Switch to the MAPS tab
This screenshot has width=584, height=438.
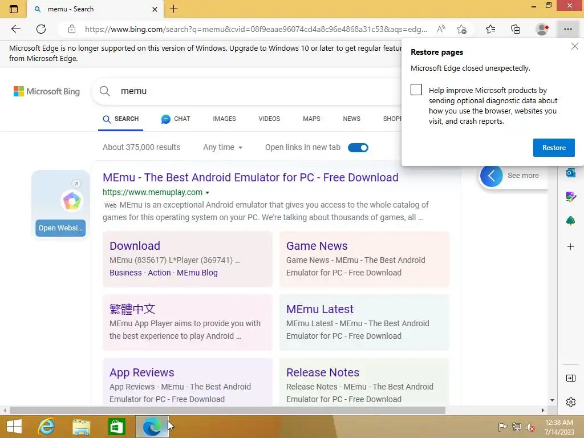(311, 119)
